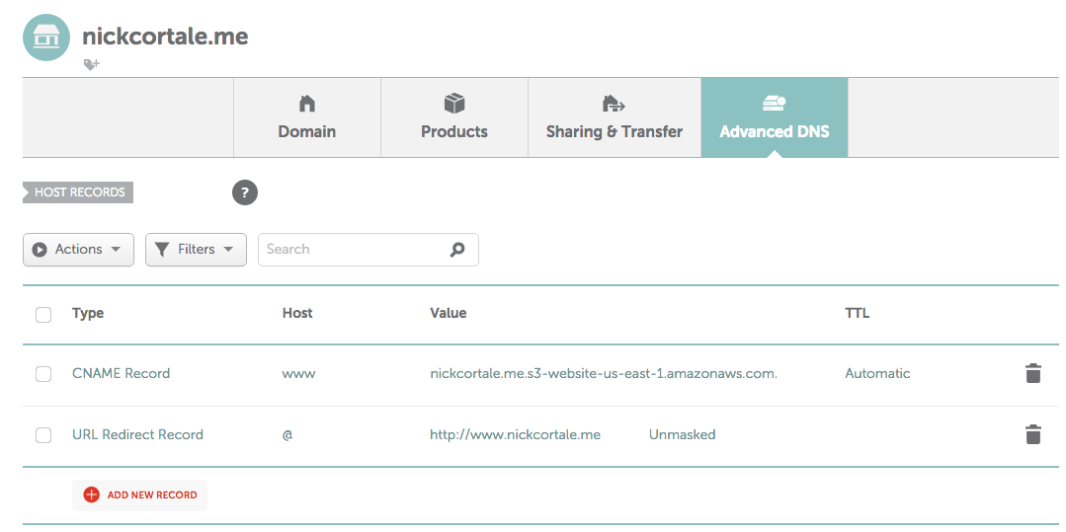The width and height of the screenshot is (1066, 532).
Task: Expand the Filters dropdown
Action: pyautogui.click(x=196, y=250)
